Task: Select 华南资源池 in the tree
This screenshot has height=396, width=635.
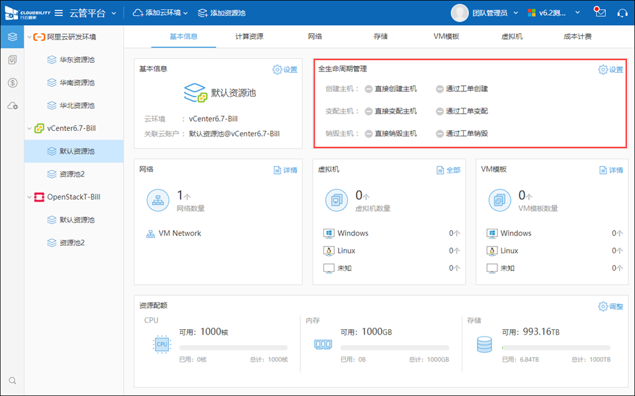Action: [x=76, y=83]
